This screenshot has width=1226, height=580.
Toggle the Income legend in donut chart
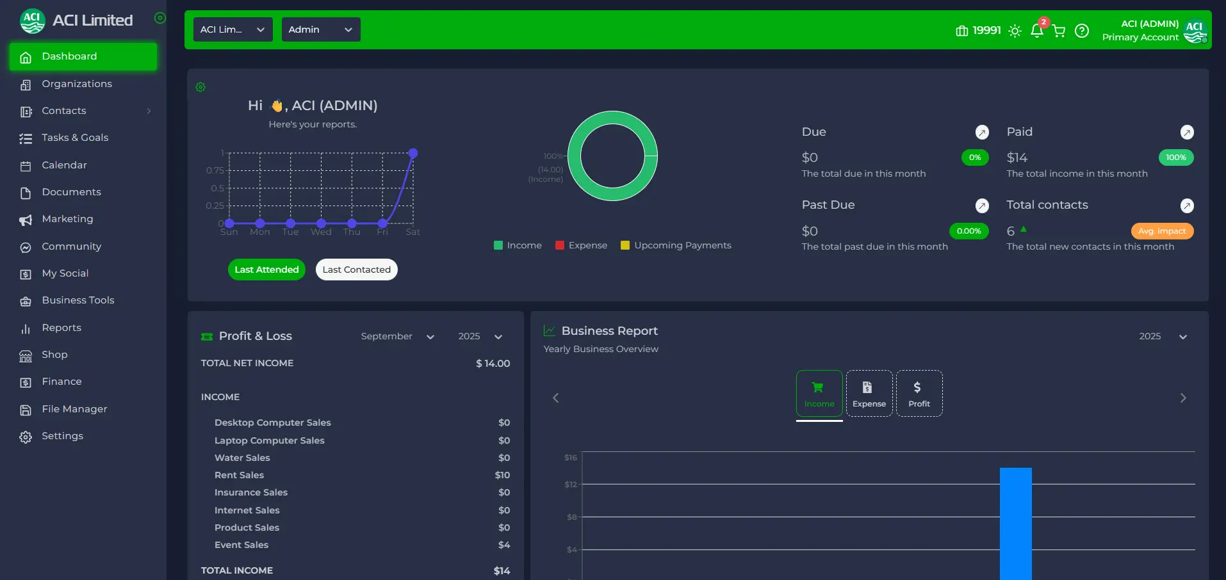coord(518,245)
